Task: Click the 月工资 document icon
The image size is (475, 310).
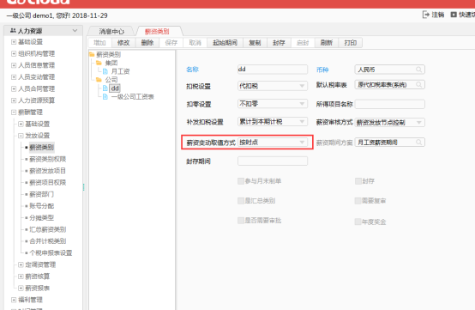Action: click(x=105, y=71)
